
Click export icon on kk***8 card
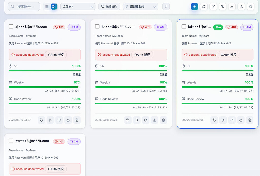click(155, 120)
